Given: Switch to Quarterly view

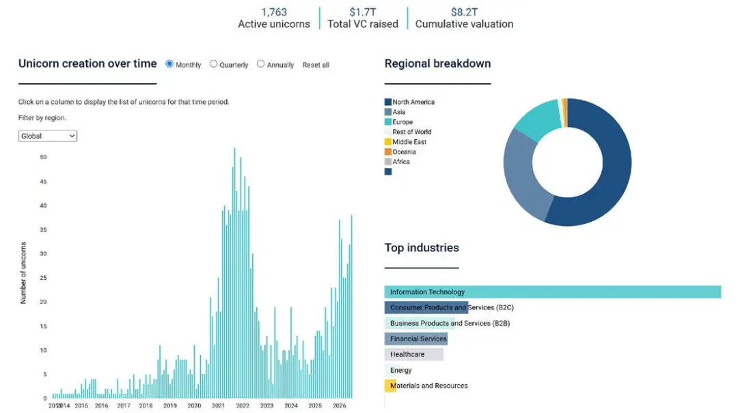Looking at the screenshot, I should point(214,64).
